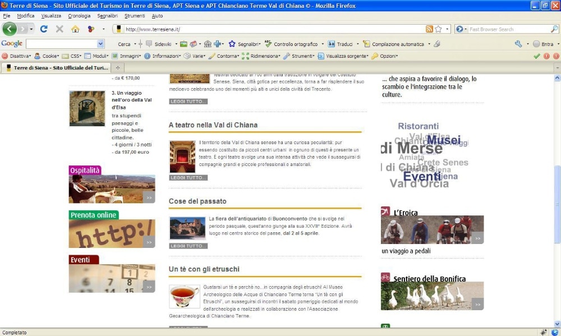
Task: Expand the Disattiva developer toolbar dropdown
Action: tap(17, 56)
